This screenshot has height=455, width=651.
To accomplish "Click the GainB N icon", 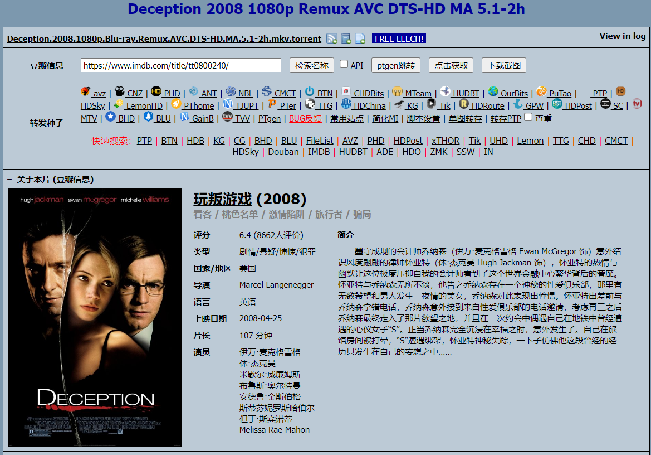I will (x=184, y=117).
